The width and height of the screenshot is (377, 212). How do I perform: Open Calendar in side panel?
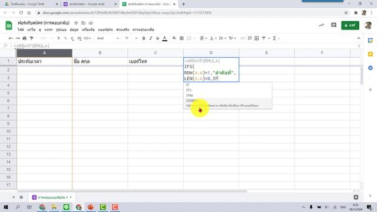371,41
